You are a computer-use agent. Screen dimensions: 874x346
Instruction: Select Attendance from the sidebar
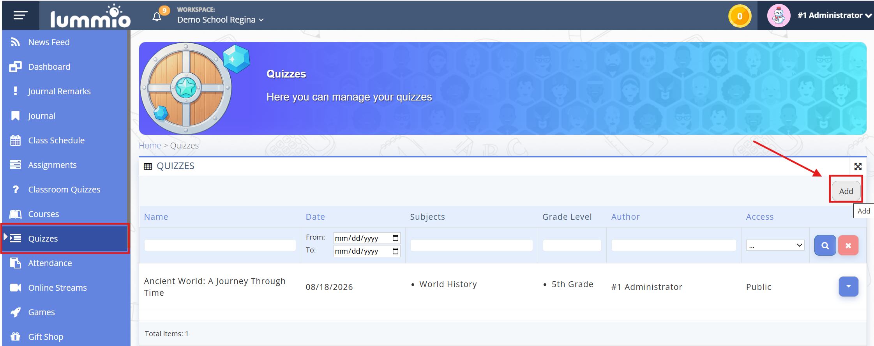click(50, 263)
